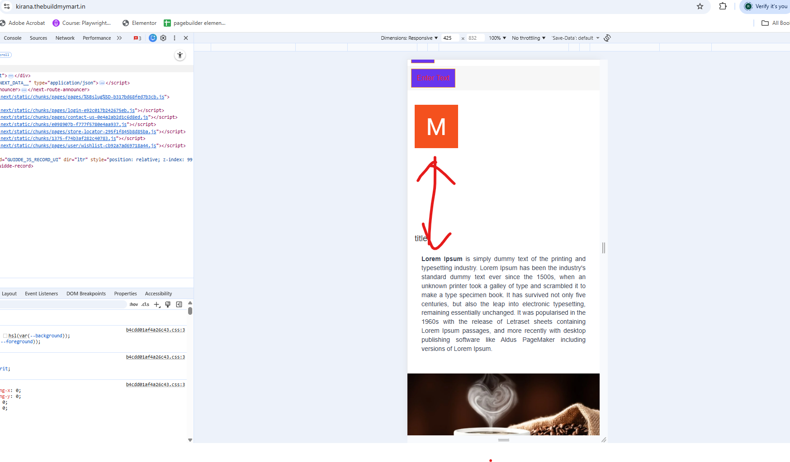Screen dimensions: 790x462
Task: Open the browser Extensions puzzle icon
Action: [x=723, y=6]
